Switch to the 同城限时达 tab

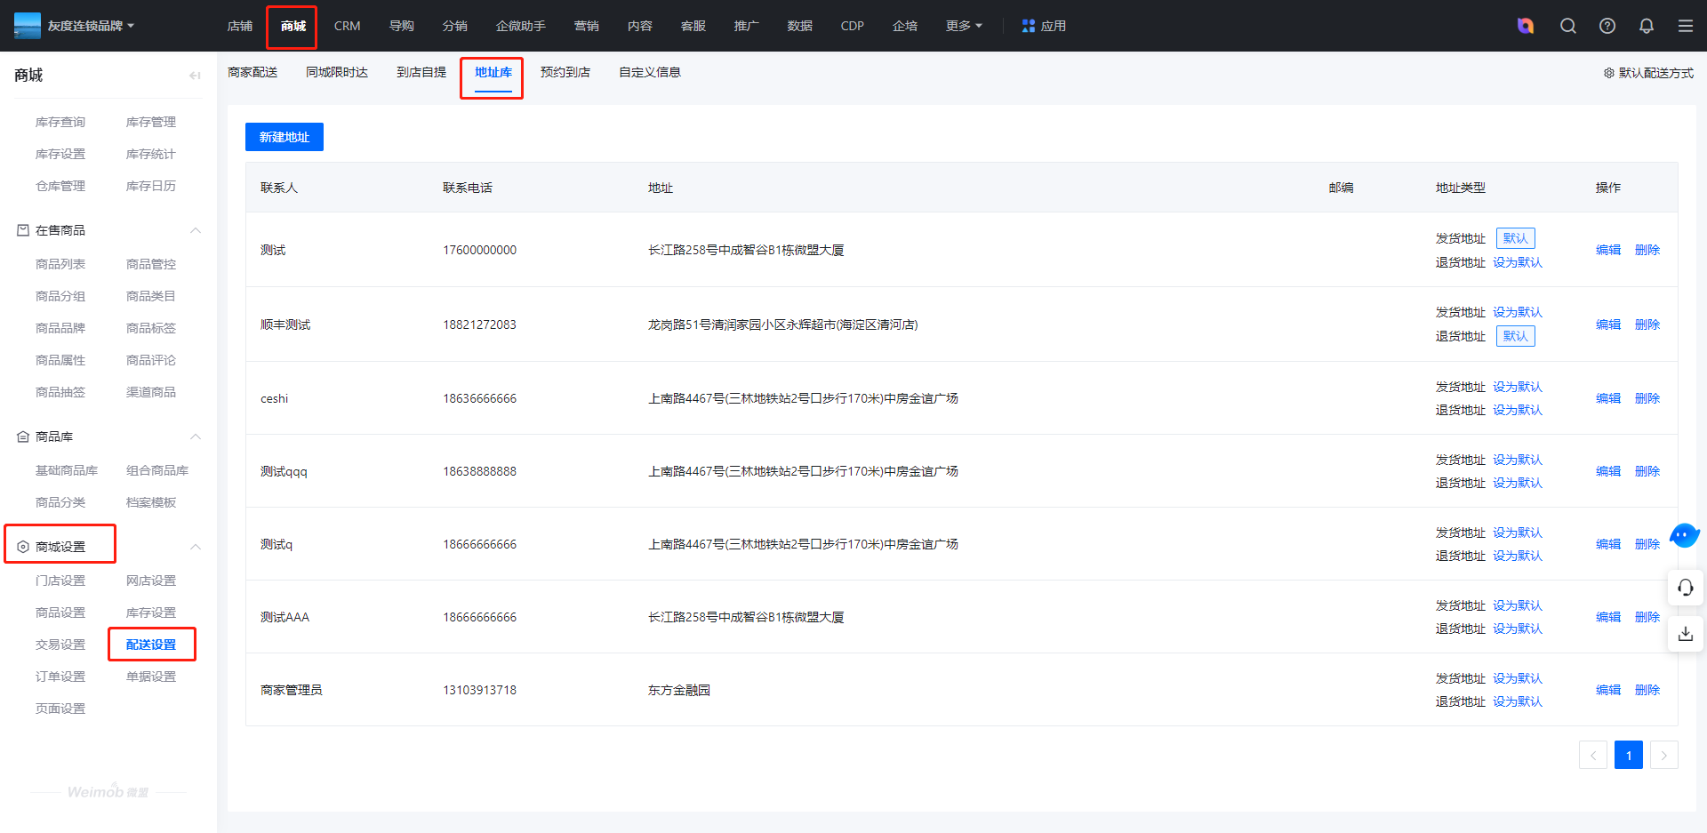click(x=337, y=73)
